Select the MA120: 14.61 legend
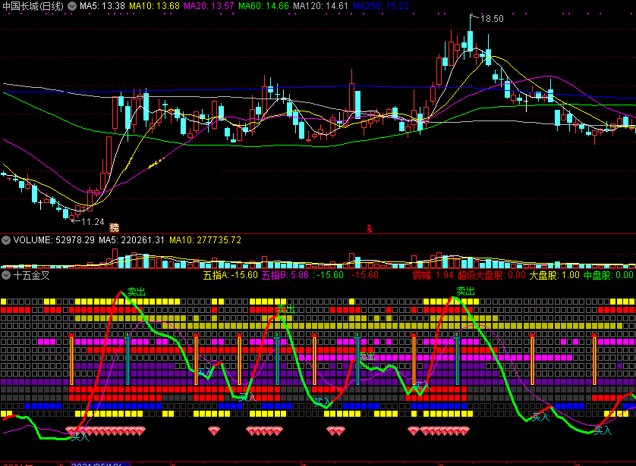 click(x=320, y=6)
